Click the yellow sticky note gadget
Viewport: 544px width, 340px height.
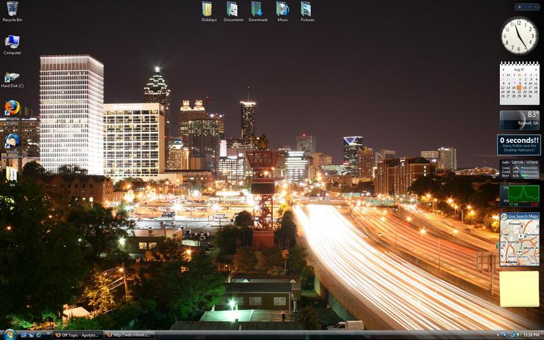pos(520,288)
